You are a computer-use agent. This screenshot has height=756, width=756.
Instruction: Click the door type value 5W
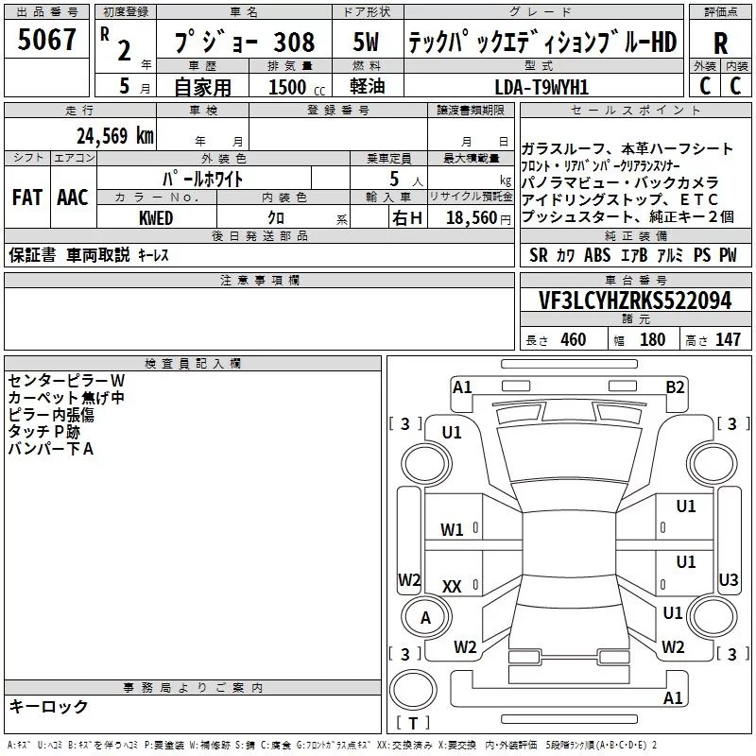[367, 42]
